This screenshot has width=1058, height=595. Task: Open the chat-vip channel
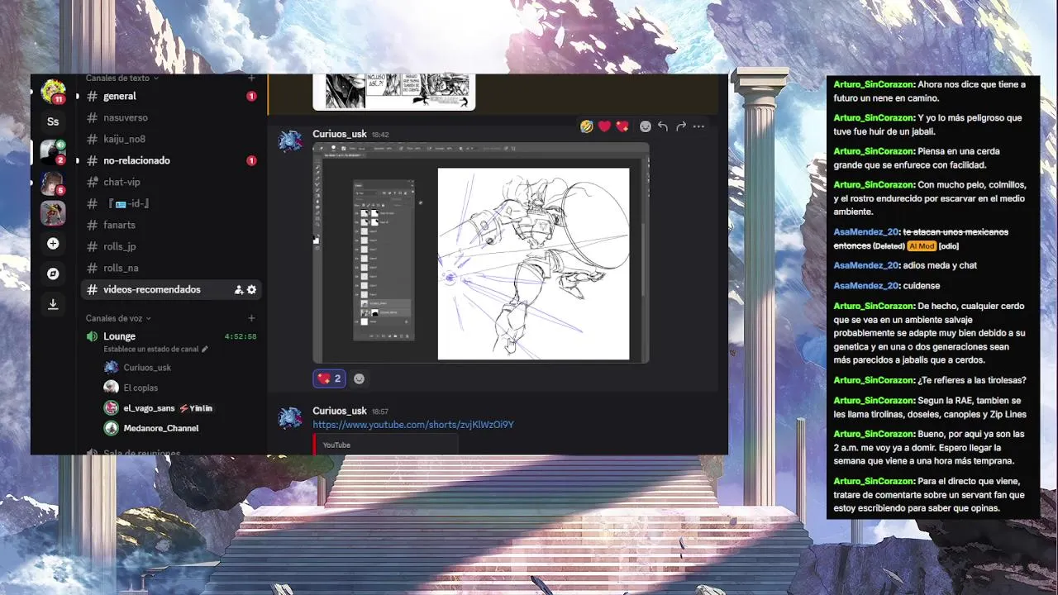pyautogui.click(x=171, y=182)
